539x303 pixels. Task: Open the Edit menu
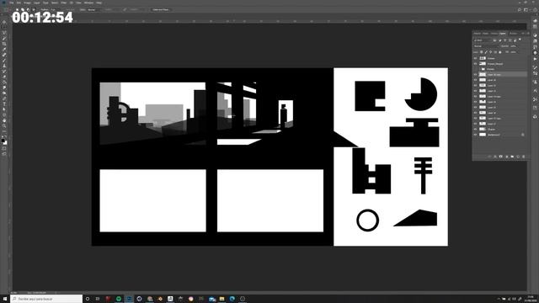[x=19, y=3]
